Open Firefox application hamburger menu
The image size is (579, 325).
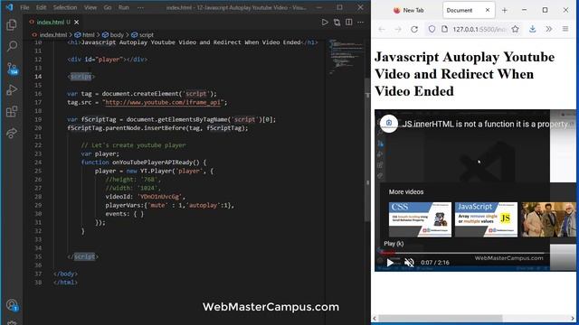(x=565, y=29)
